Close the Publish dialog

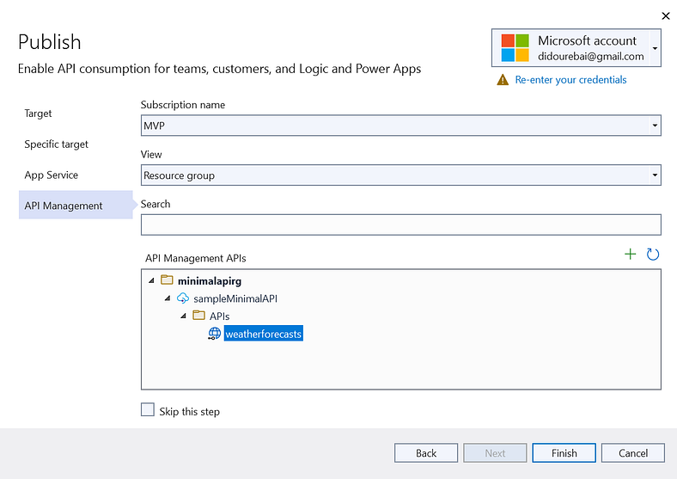[665, 16]
